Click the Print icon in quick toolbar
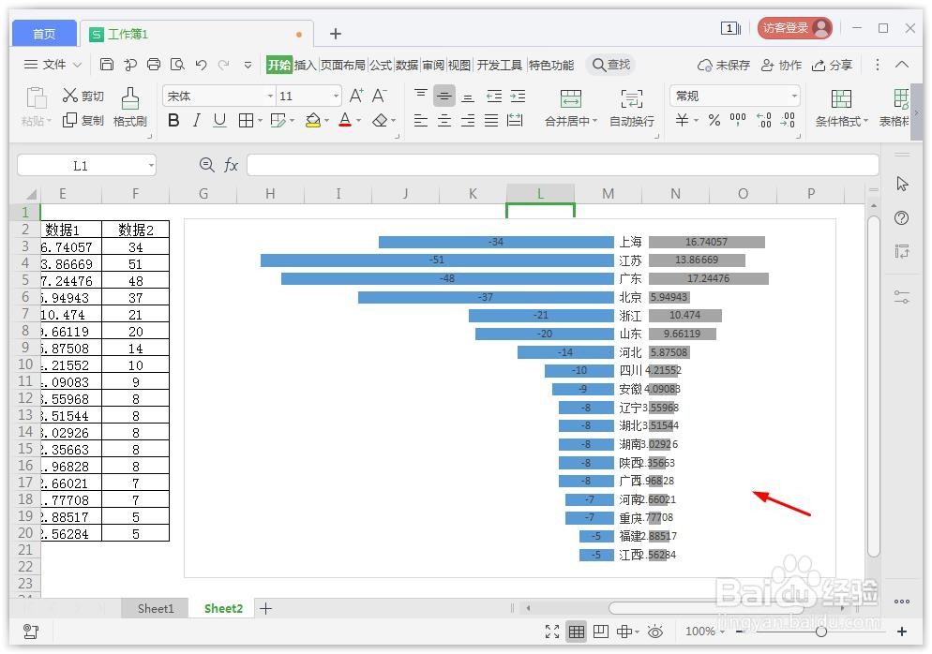Image resolution: width=932 pixels, height=654 pixels. pyautogui.click(x=154, y=64)
